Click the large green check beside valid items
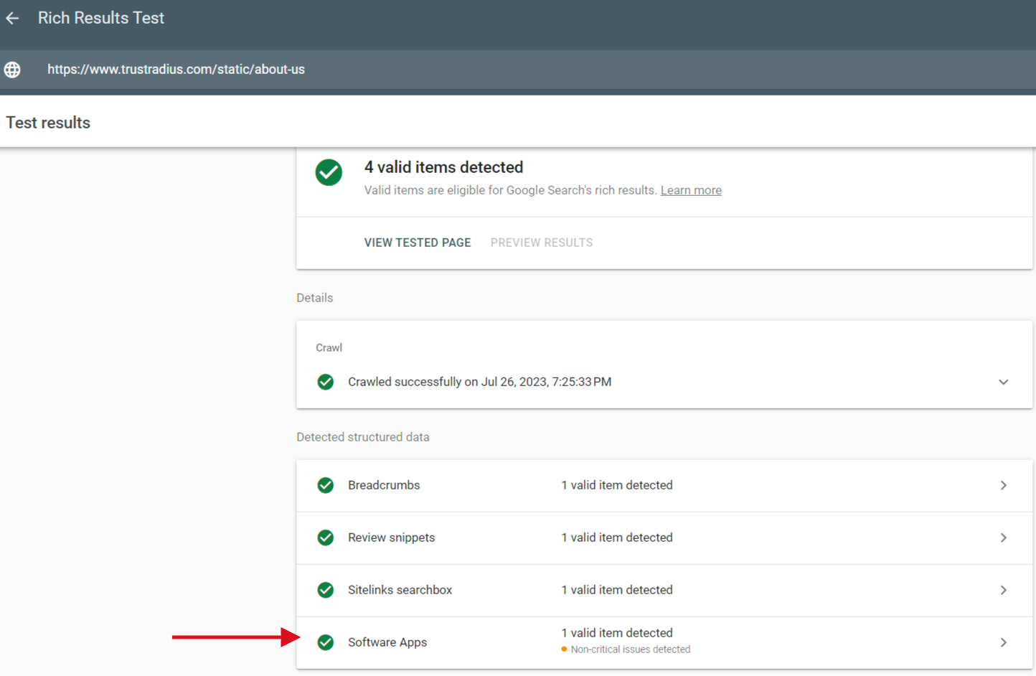Viewport: 1036px width, 676px height. coord(329,172)
